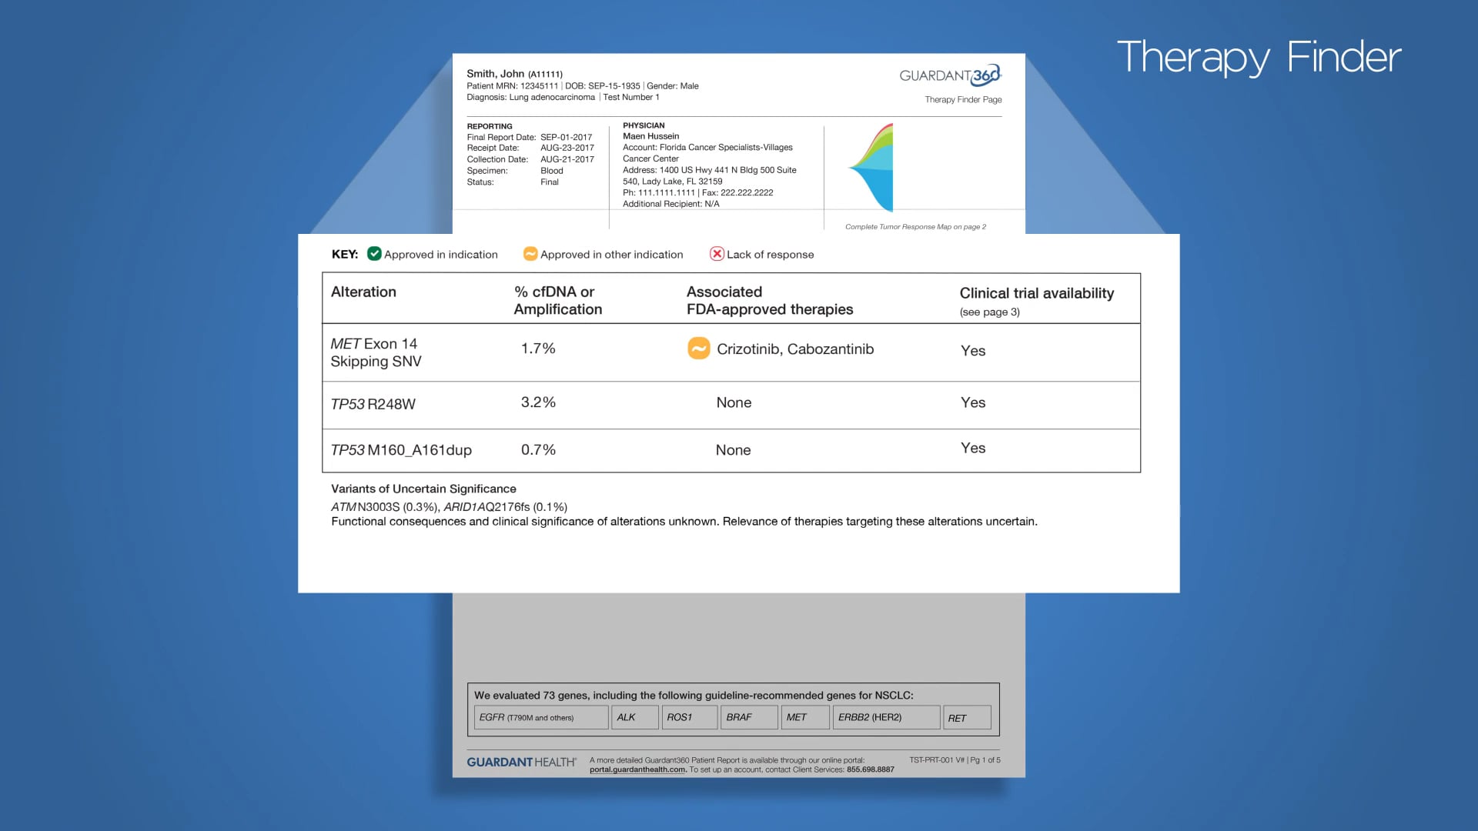The image size is (1478, 831).
Task: Select the EGFR (T790M and others) gene box
Action: click(541, 716)
